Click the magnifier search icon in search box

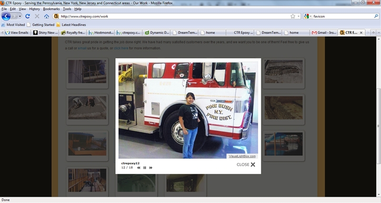tap(376, 16)
